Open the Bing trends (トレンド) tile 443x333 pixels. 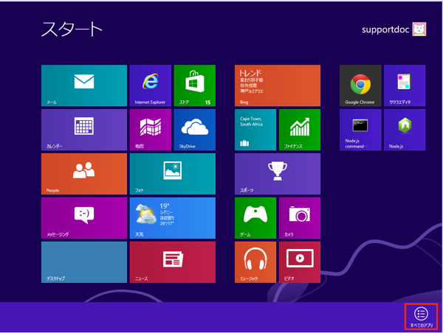click(278, 85)
